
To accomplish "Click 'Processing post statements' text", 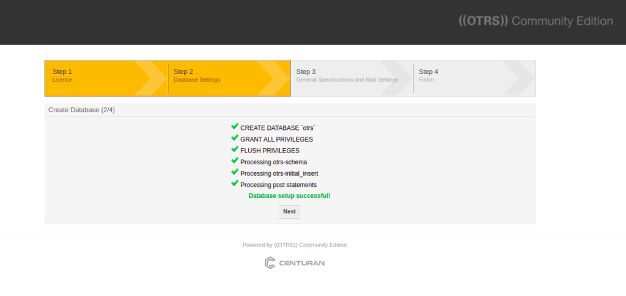I will 279,185.
